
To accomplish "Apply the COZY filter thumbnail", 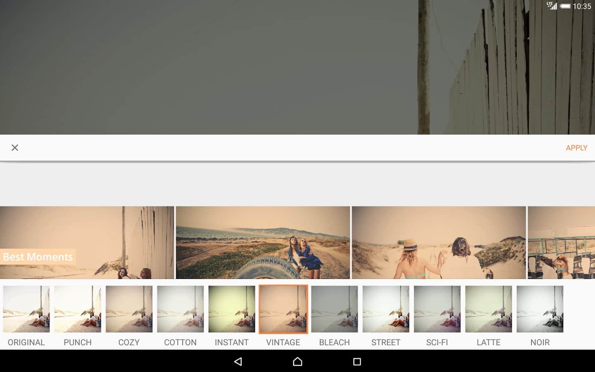I will [129, 309].
